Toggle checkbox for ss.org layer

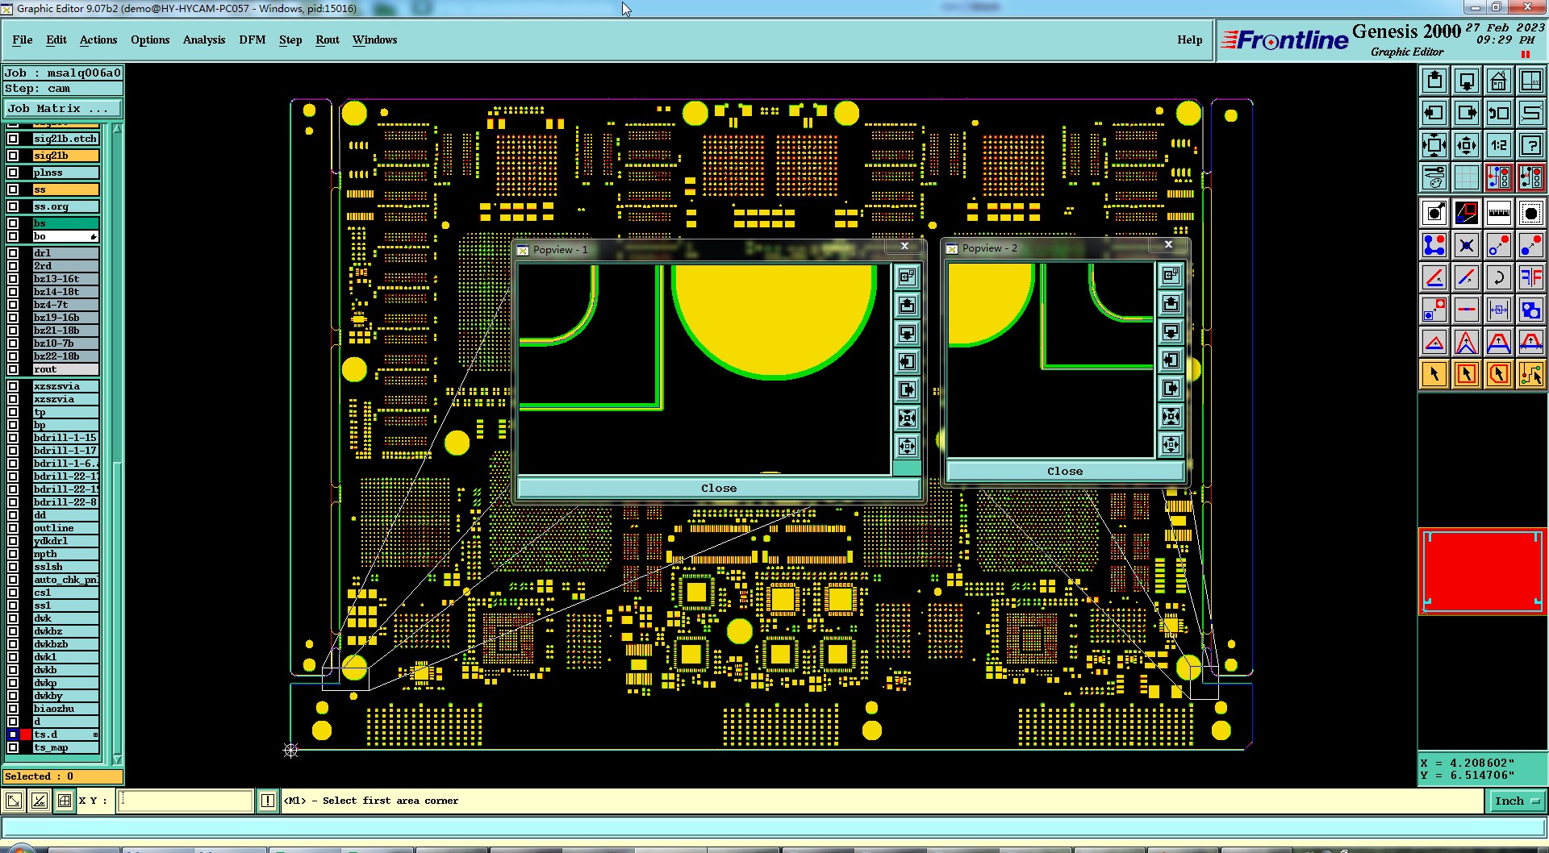(13, 206)
